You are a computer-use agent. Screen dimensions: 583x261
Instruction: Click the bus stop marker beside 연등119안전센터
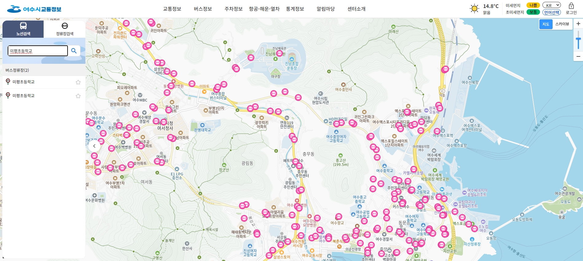[278, 112]
